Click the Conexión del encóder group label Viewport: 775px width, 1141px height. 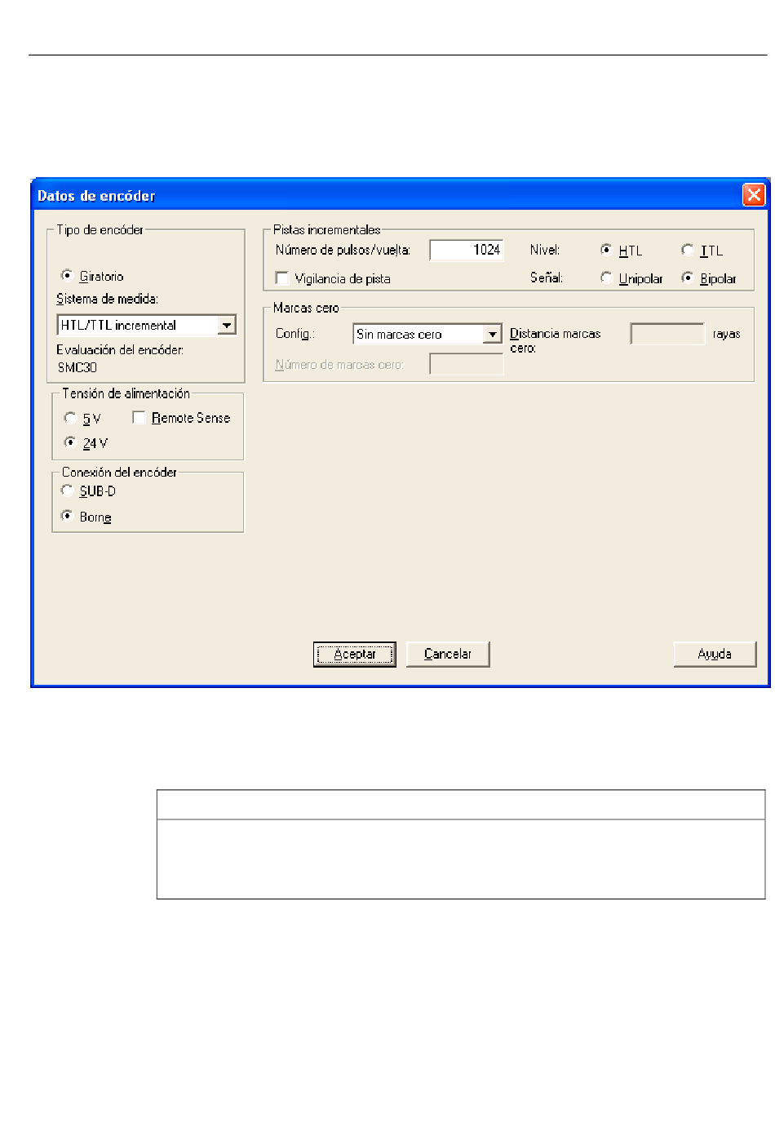coord(119,472)
